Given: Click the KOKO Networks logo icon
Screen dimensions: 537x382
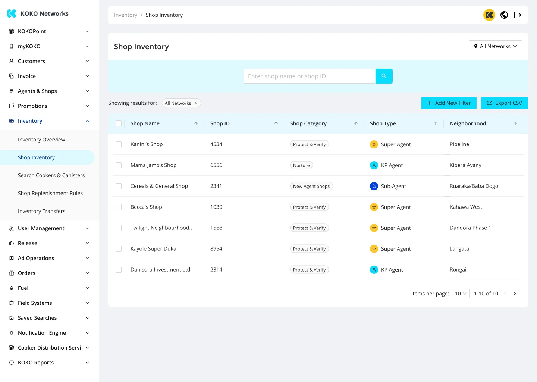Looking at the screenshot, I should tap(12, 13).
